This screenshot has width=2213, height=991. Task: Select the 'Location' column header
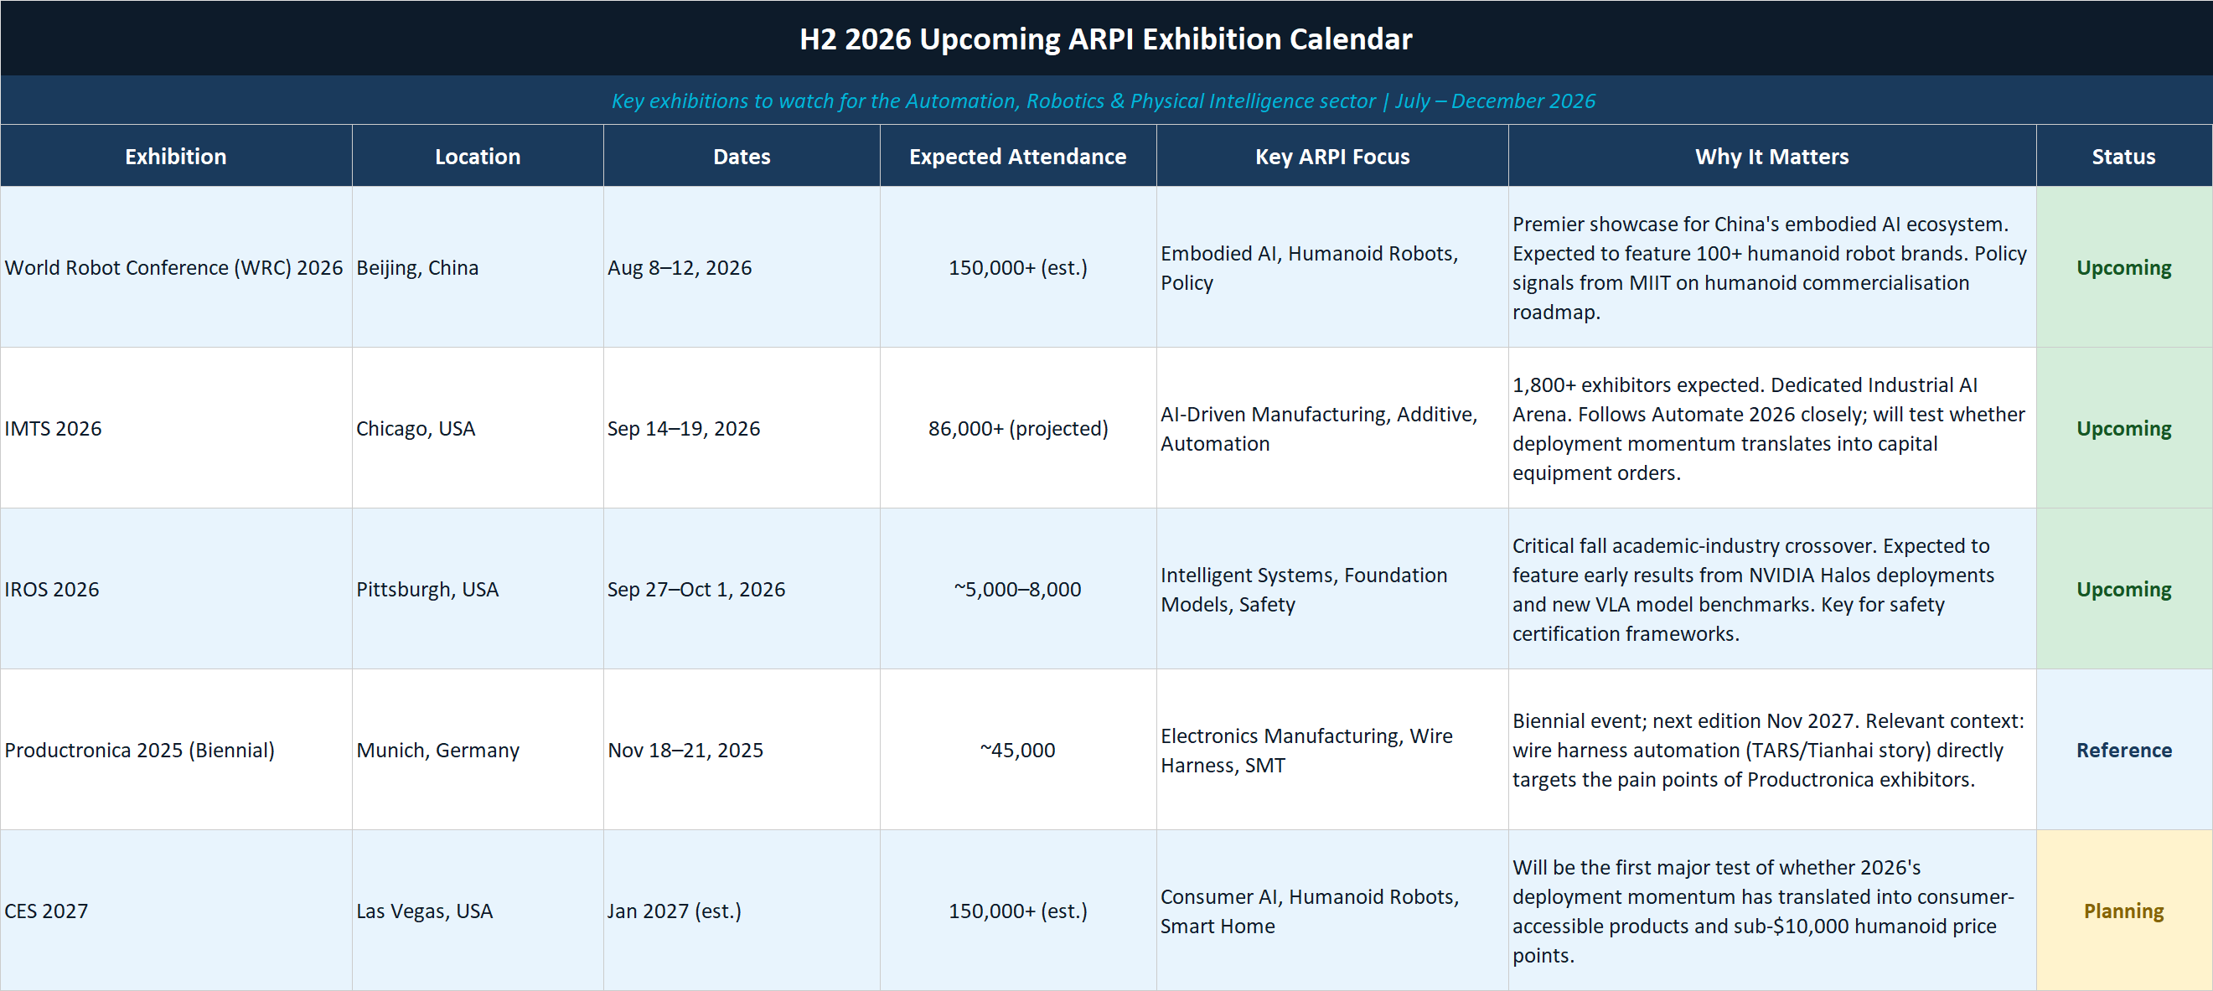click(478, 157)
